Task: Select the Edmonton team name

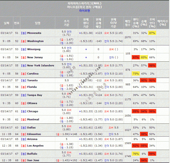Action: [34, 134]
